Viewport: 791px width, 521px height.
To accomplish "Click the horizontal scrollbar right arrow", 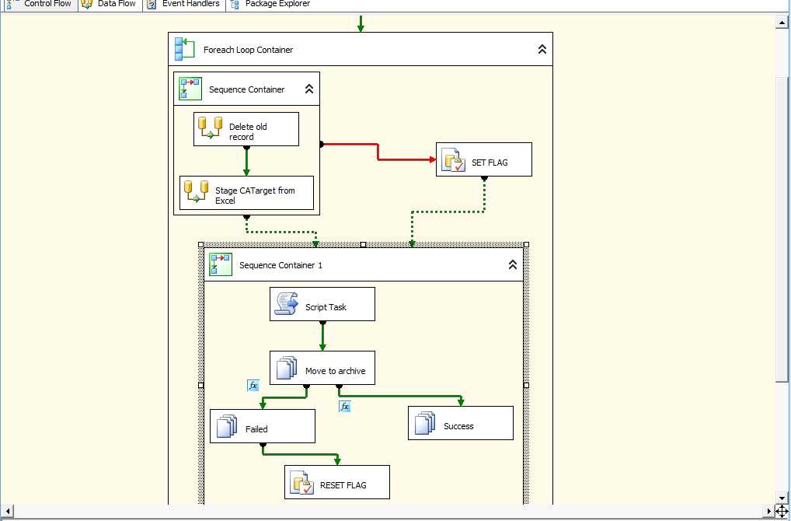I will point(768,511).
